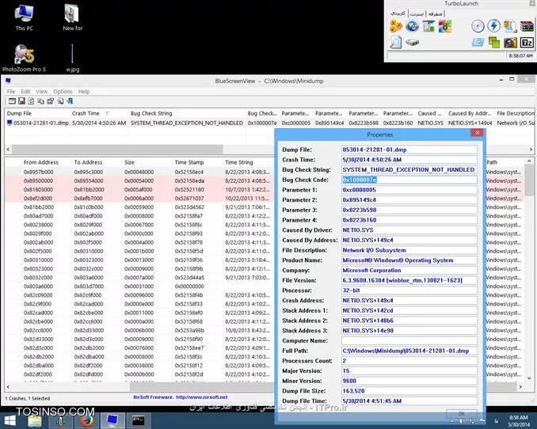Launch the trash uninstaller icon in TurboLaunch
The width and height of the screenshot is (537, 429).
point(428,26)
